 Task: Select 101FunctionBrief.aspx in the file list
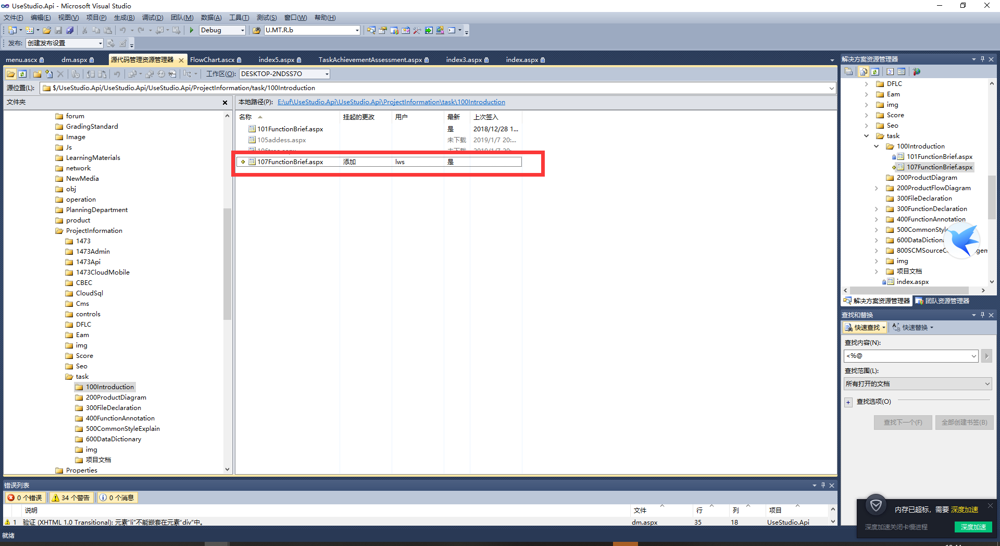[x=290, y=129]
